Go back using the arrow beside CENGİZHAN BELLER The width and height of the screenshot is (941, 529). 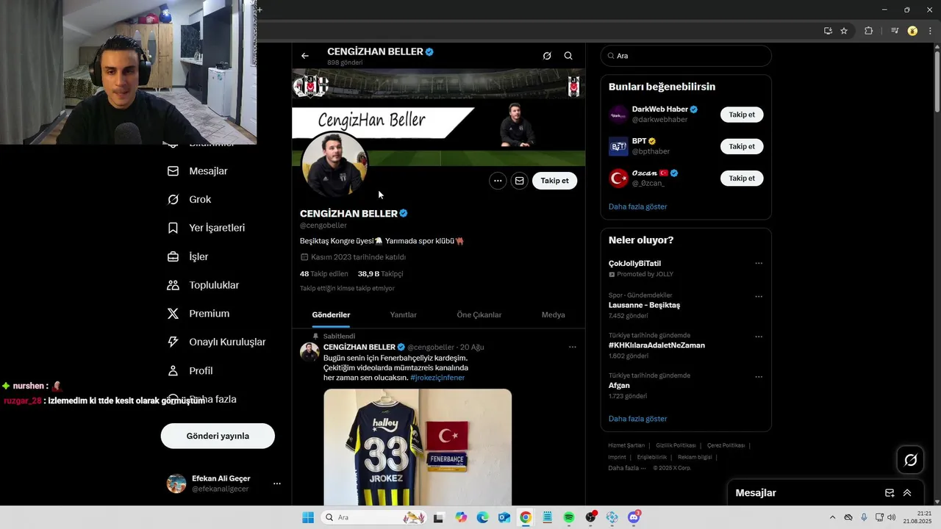(305, 56)
